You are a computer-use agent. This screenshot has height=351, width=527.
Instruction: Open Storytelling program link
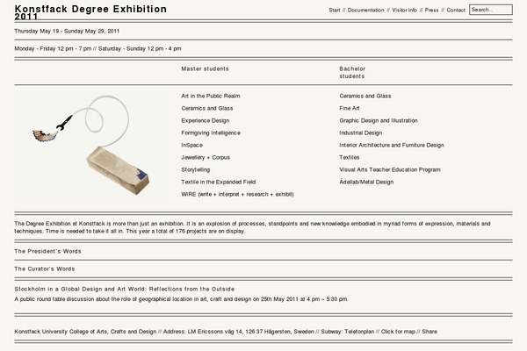pos(195,170)
